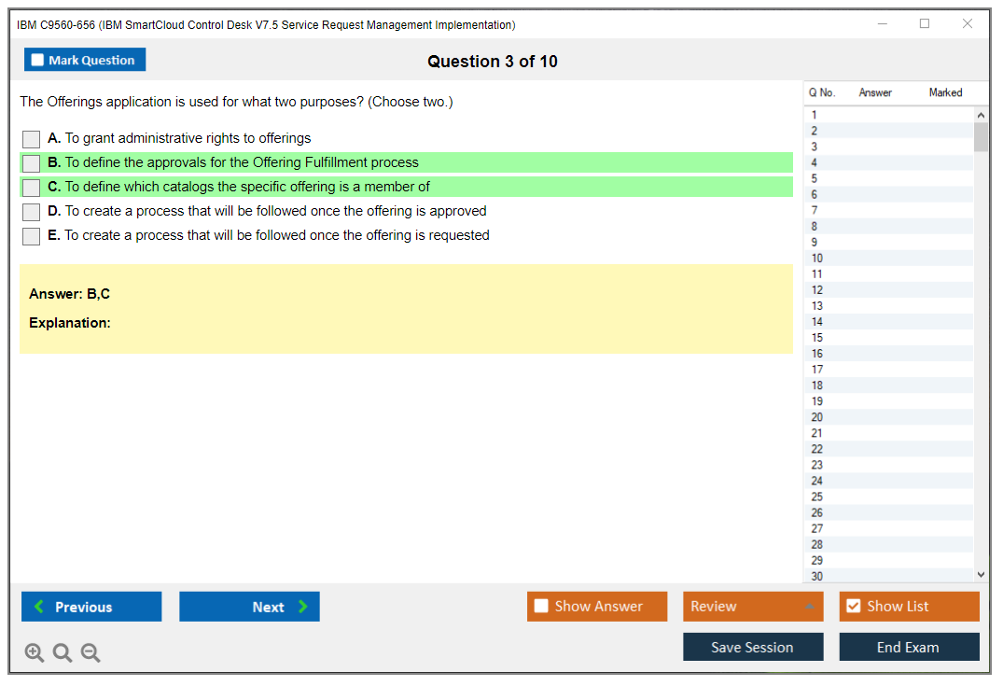Image resolution: width=1003 pixels, height=686 pixels.
Task: Check the Mark Question checkbox
Action: click(x=38, y=61)
